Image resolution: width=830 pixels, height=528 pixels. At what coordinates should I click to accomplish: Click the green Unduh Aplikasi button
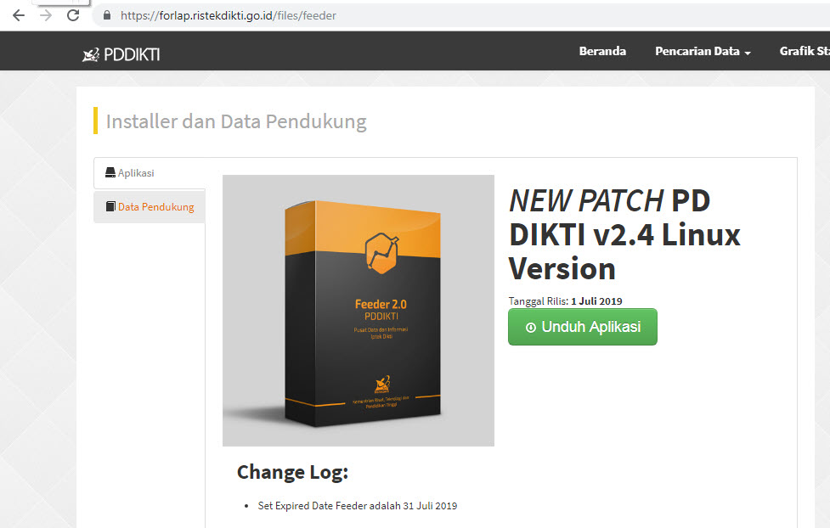pyautogui.click(x=582, y=327)
